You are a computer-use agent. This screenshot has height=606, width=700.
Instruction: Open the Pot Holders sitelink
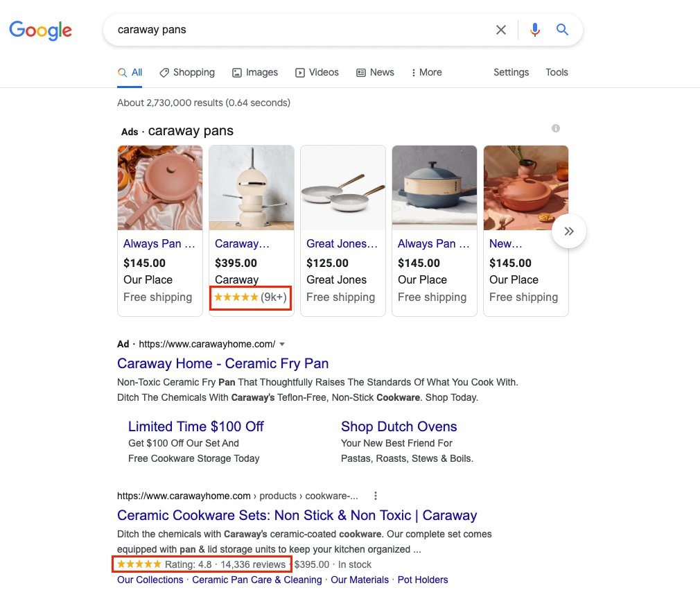pyautogui.click(x=422, y=580)
